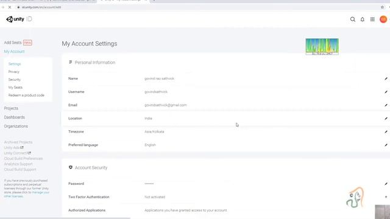The height and width of the screenshot is (219, 390).
Task: Click the Location value India
Action: click(148, 119)
